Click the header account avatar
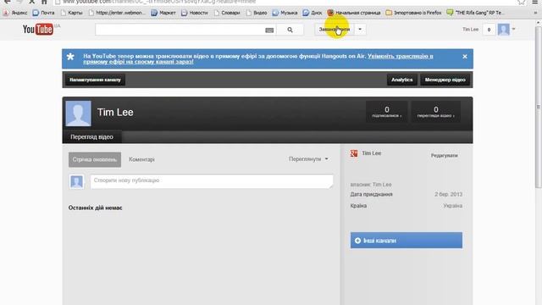The image size is (542, 305). [504, 30]
